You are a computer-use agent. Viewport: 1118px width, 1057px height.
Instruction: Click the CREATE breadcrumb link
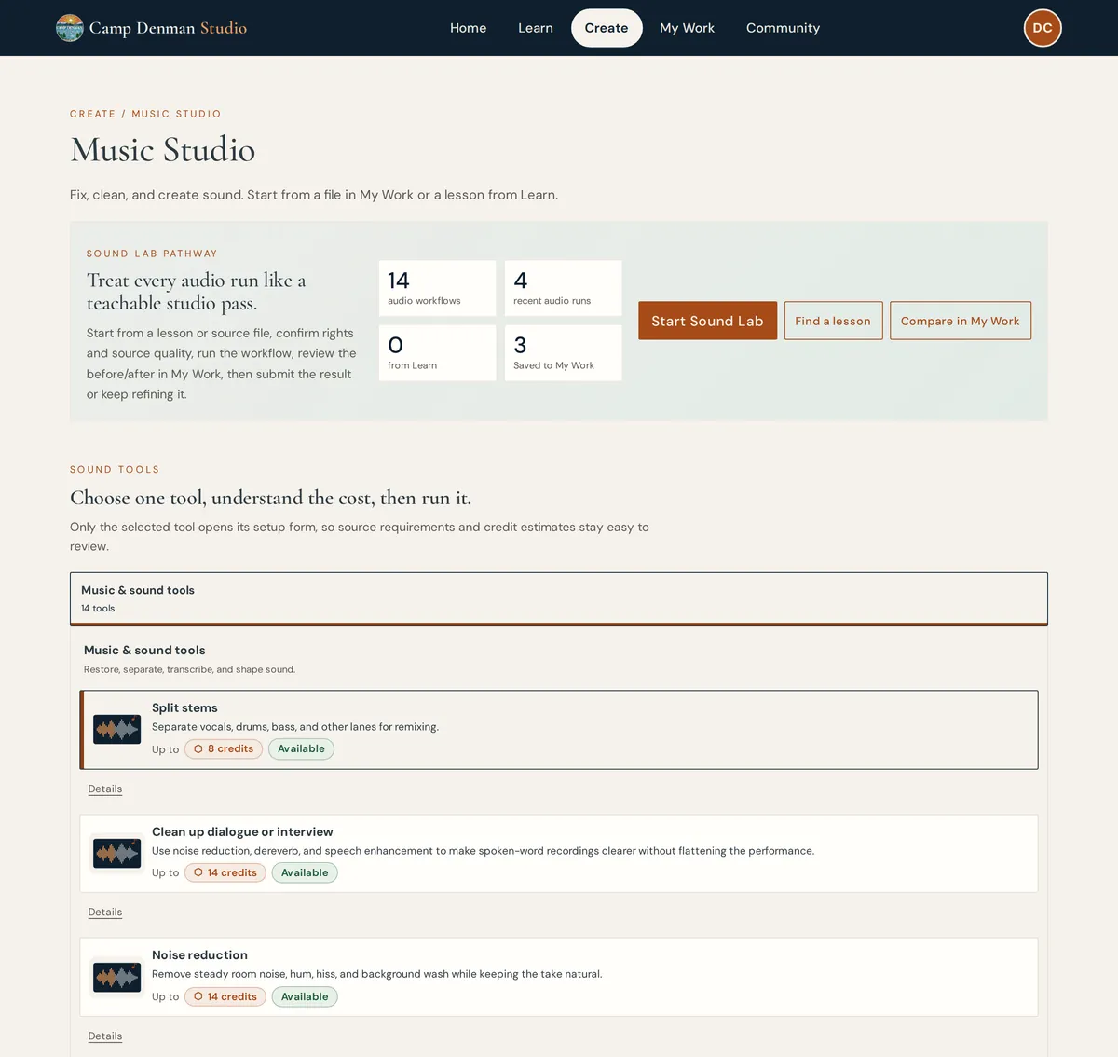click(x=93, y=114)
